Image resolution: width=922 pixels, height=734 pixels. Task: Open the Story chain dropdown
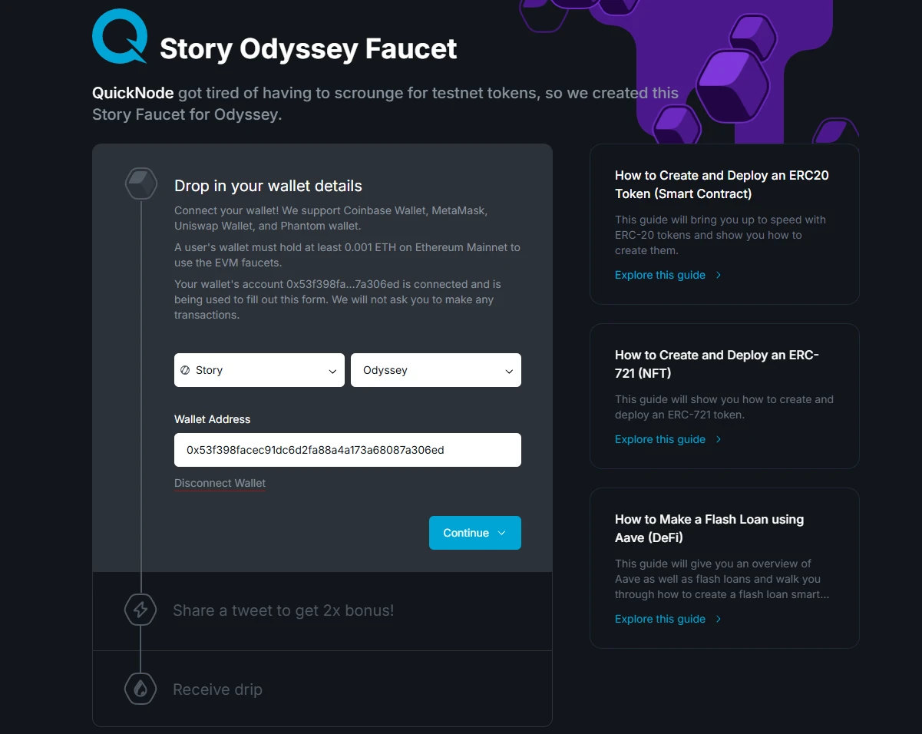(x=259, y=370)
